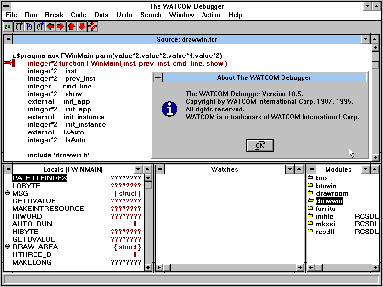Open the Modules window control menu box

312,169
